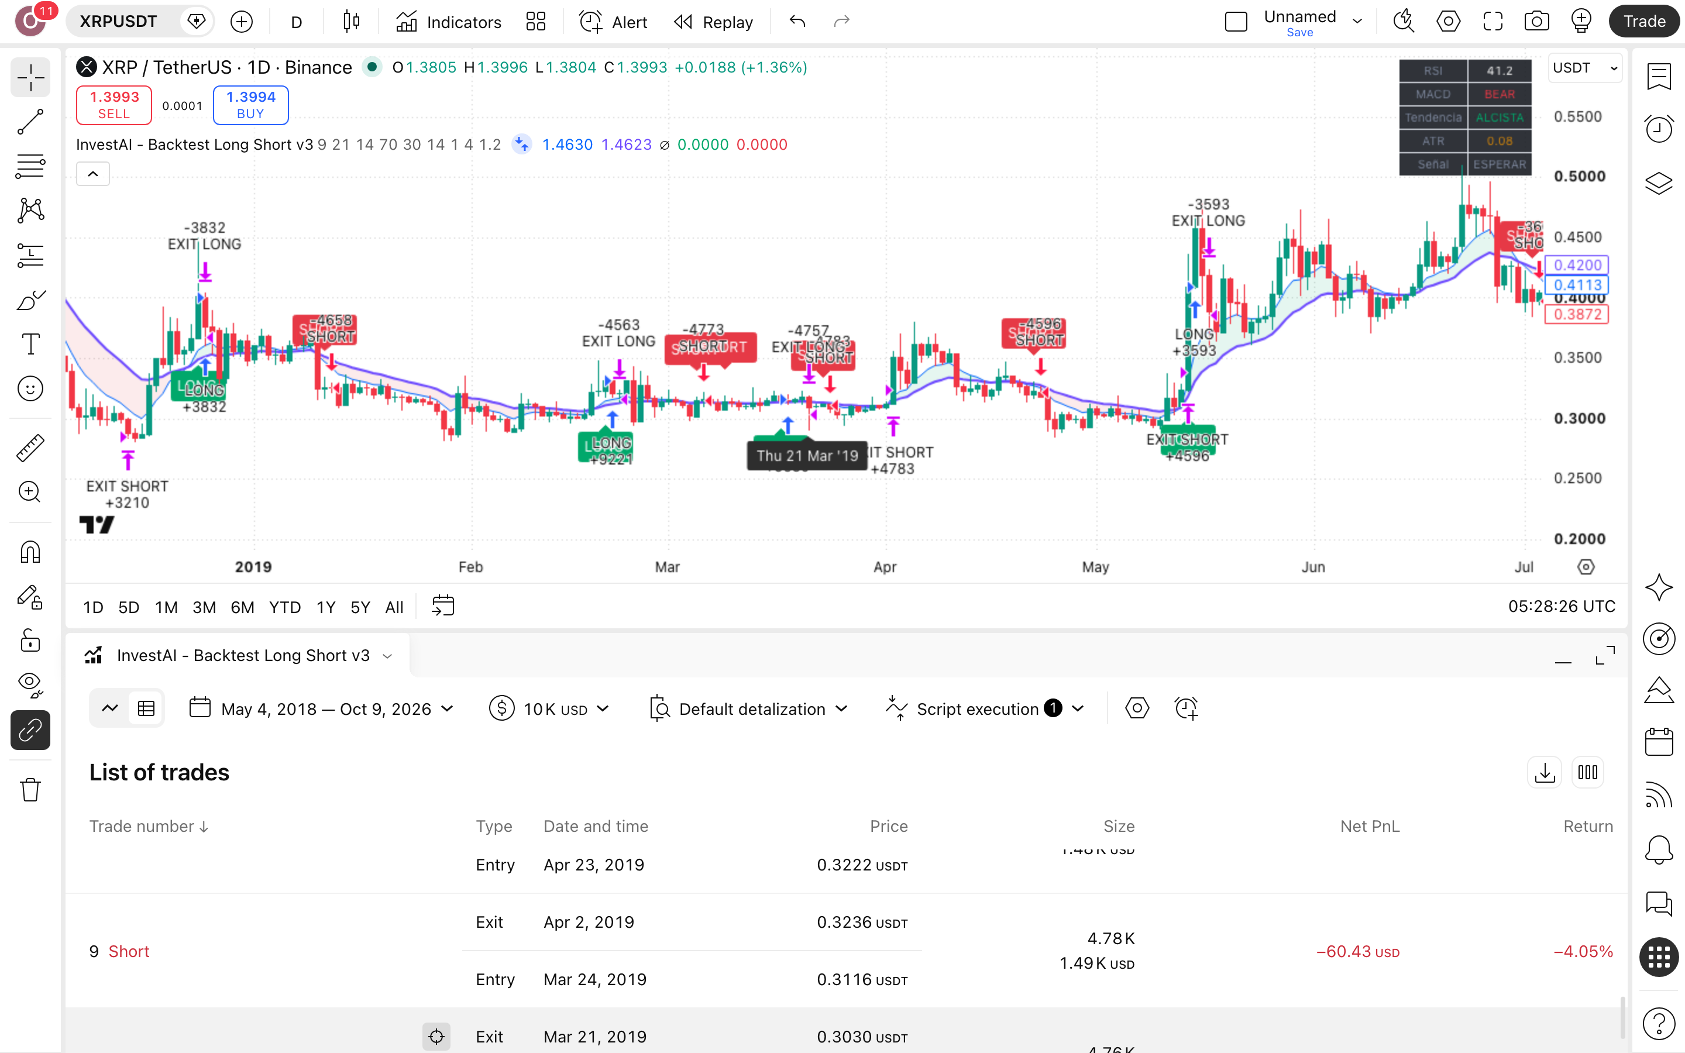The height and width of the screenshot is (1053, 1685).
Task: Create a new Alert
Action: (613, 22)
